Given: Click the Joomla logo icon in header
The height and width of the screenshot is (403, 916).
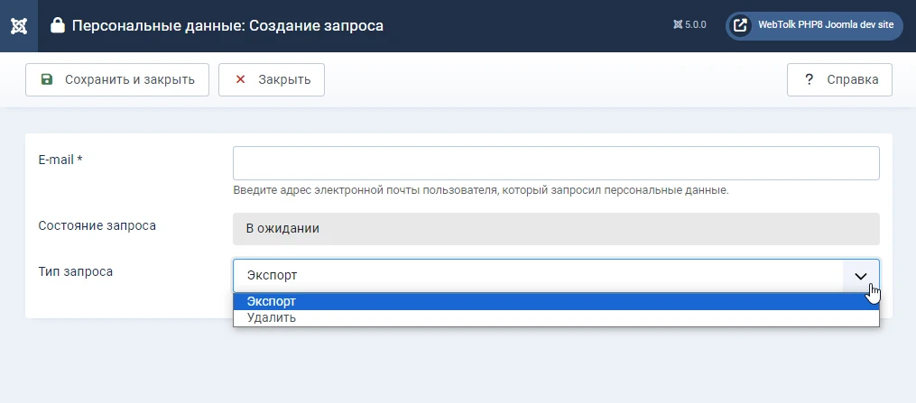Looking at the screenshot, I should pyautogui.click(x=19, y=25).
